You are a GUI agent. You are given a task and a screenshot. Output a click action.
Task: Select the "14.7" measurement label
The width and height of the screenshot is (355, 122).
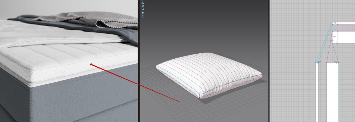334,23
